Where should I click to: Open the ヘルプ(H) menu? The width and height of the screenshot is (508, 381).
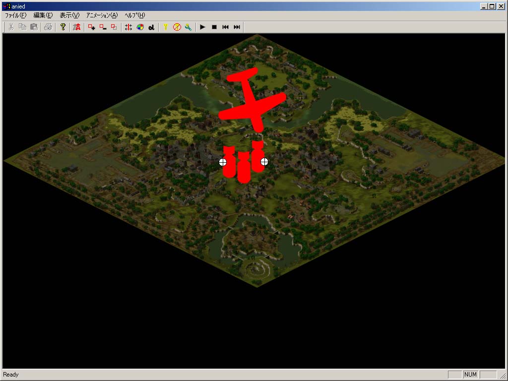[135, 15]
